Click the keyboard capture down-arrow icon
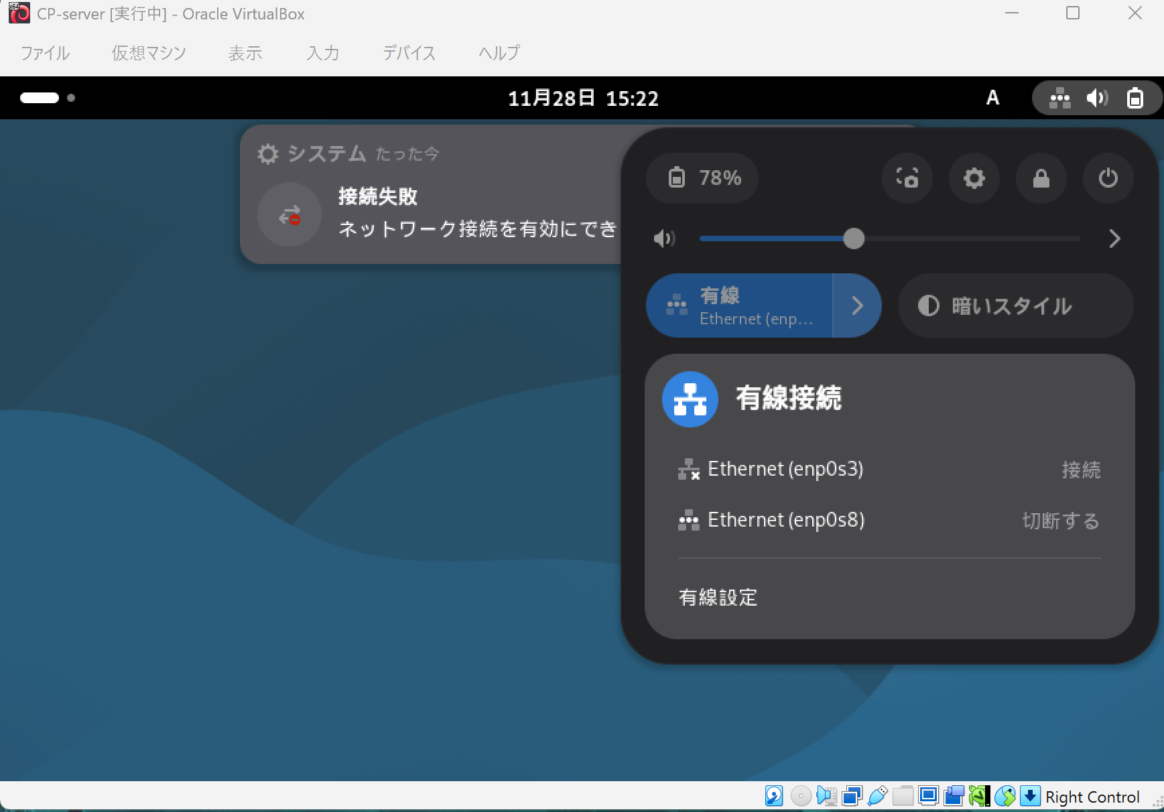Image resolution: width=1164 pixels, height=812 pixels. coord(1030,796)
